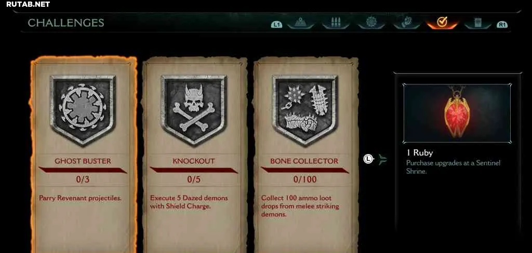Image resolution: width=532 pixels, height=253 pixels.
Task: Switch to the shield saw gear tab
Action: pyautogui.click(x=371, y=22)
